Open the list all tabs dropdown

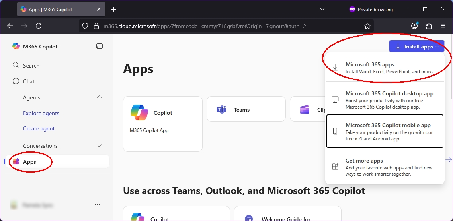coord(322,9)
